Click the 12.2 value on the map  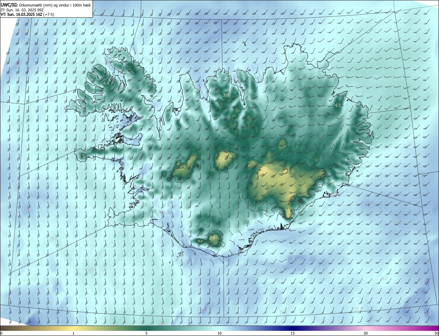coord(427,313)
